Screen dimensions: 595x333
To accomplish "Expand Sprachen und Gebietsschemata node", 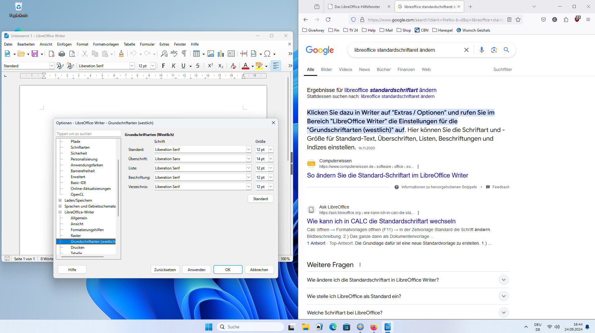I will point(60,206).
